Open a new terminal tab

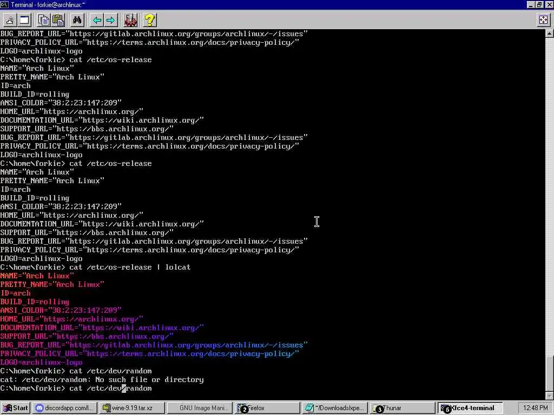[10, 20]
